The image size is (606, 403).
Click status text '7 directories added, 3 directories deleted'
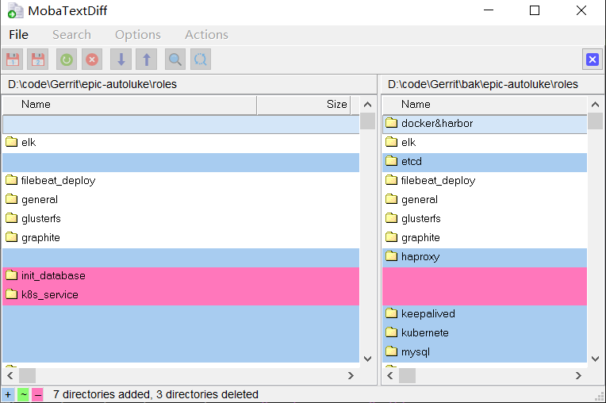(155, 394)
